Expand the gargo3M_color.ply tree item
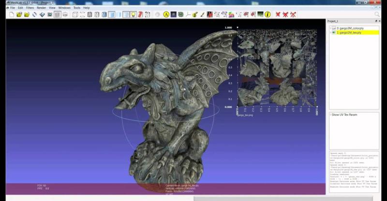This screenshot has width=387, height=201. (330, 28)
